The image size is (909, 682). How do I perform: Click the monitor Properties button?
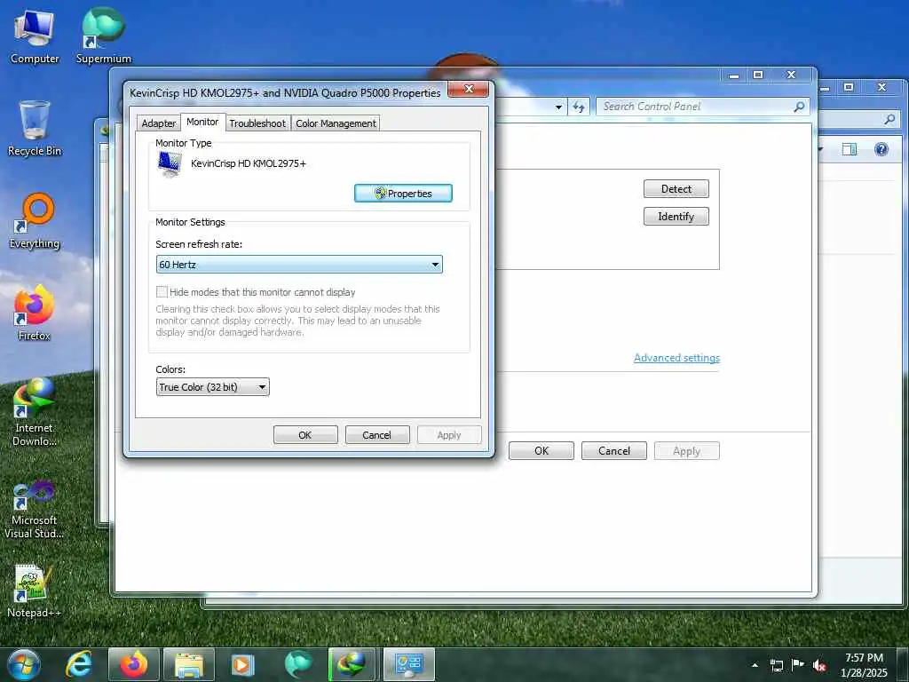(404, 193)
